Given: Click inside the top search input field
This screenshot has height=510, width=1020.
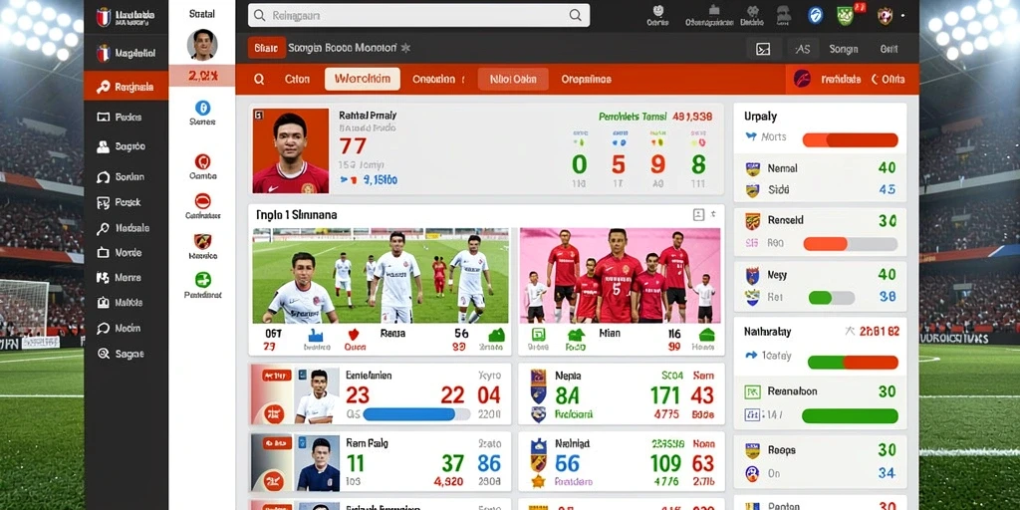Looking at the screenshot, I should (x=418, y=15).
